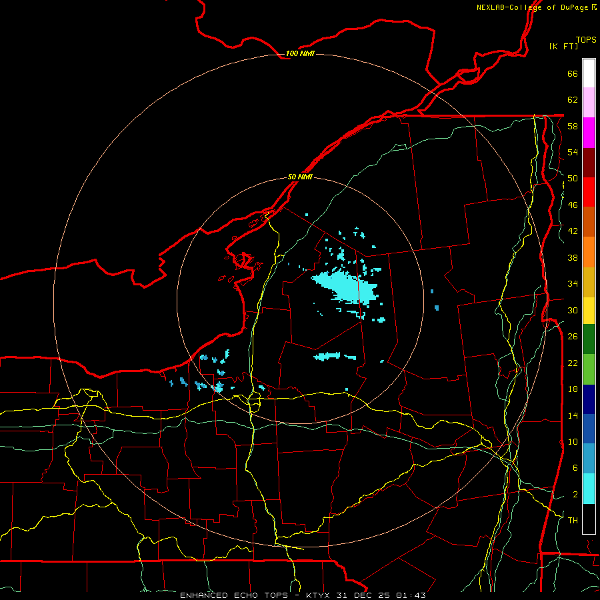Click the light blue 14 kft legend swatch
Viewport: 600px width, 600px height.
[589, 459]
